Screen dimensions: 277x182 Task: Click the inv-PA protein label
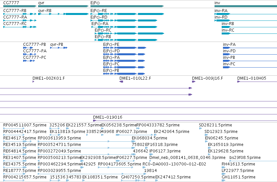coord(229,45)
